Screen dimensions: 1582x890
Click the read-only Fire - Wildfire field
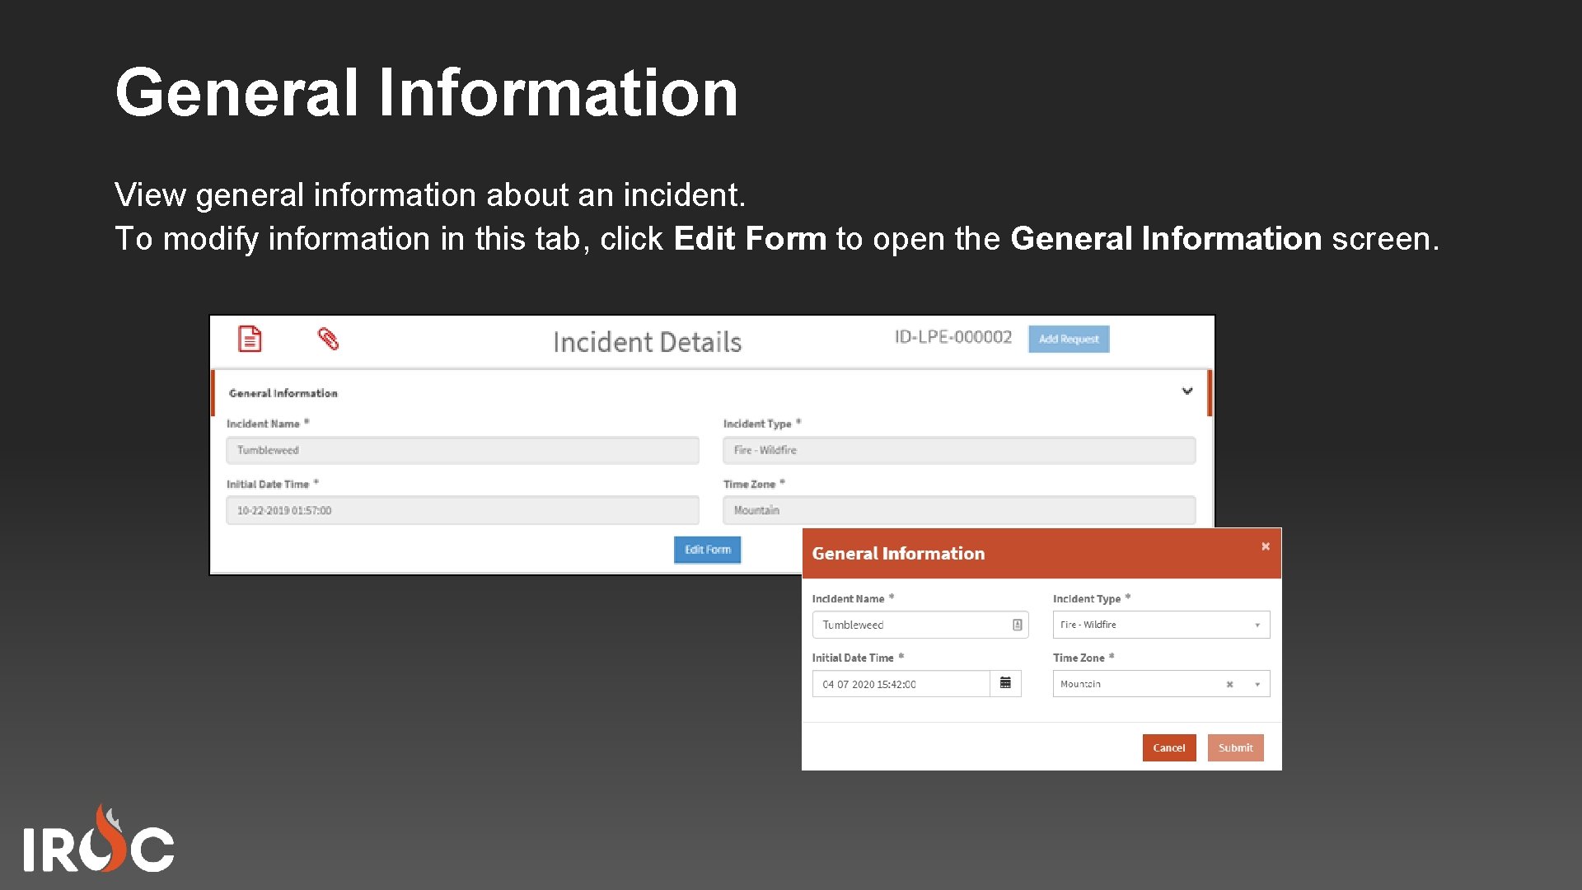point(958,450)
